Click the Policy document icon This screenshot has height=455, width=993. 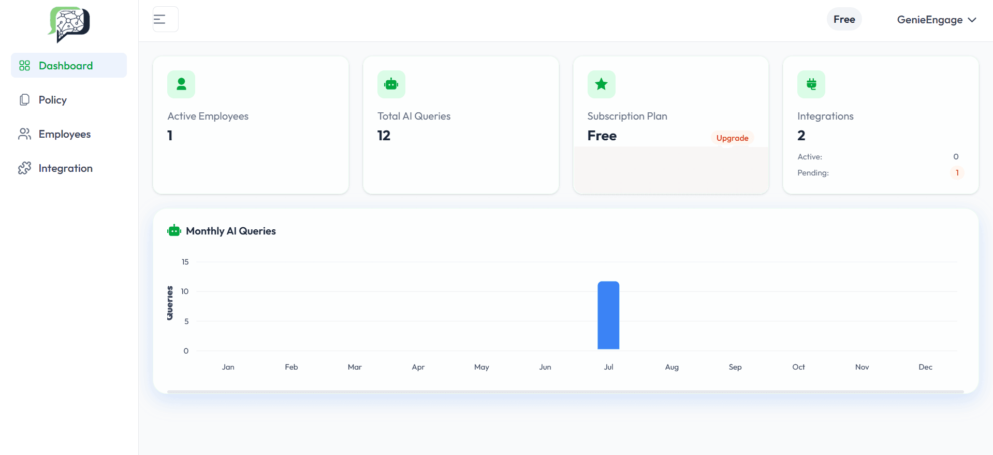(x=24, y=100)
